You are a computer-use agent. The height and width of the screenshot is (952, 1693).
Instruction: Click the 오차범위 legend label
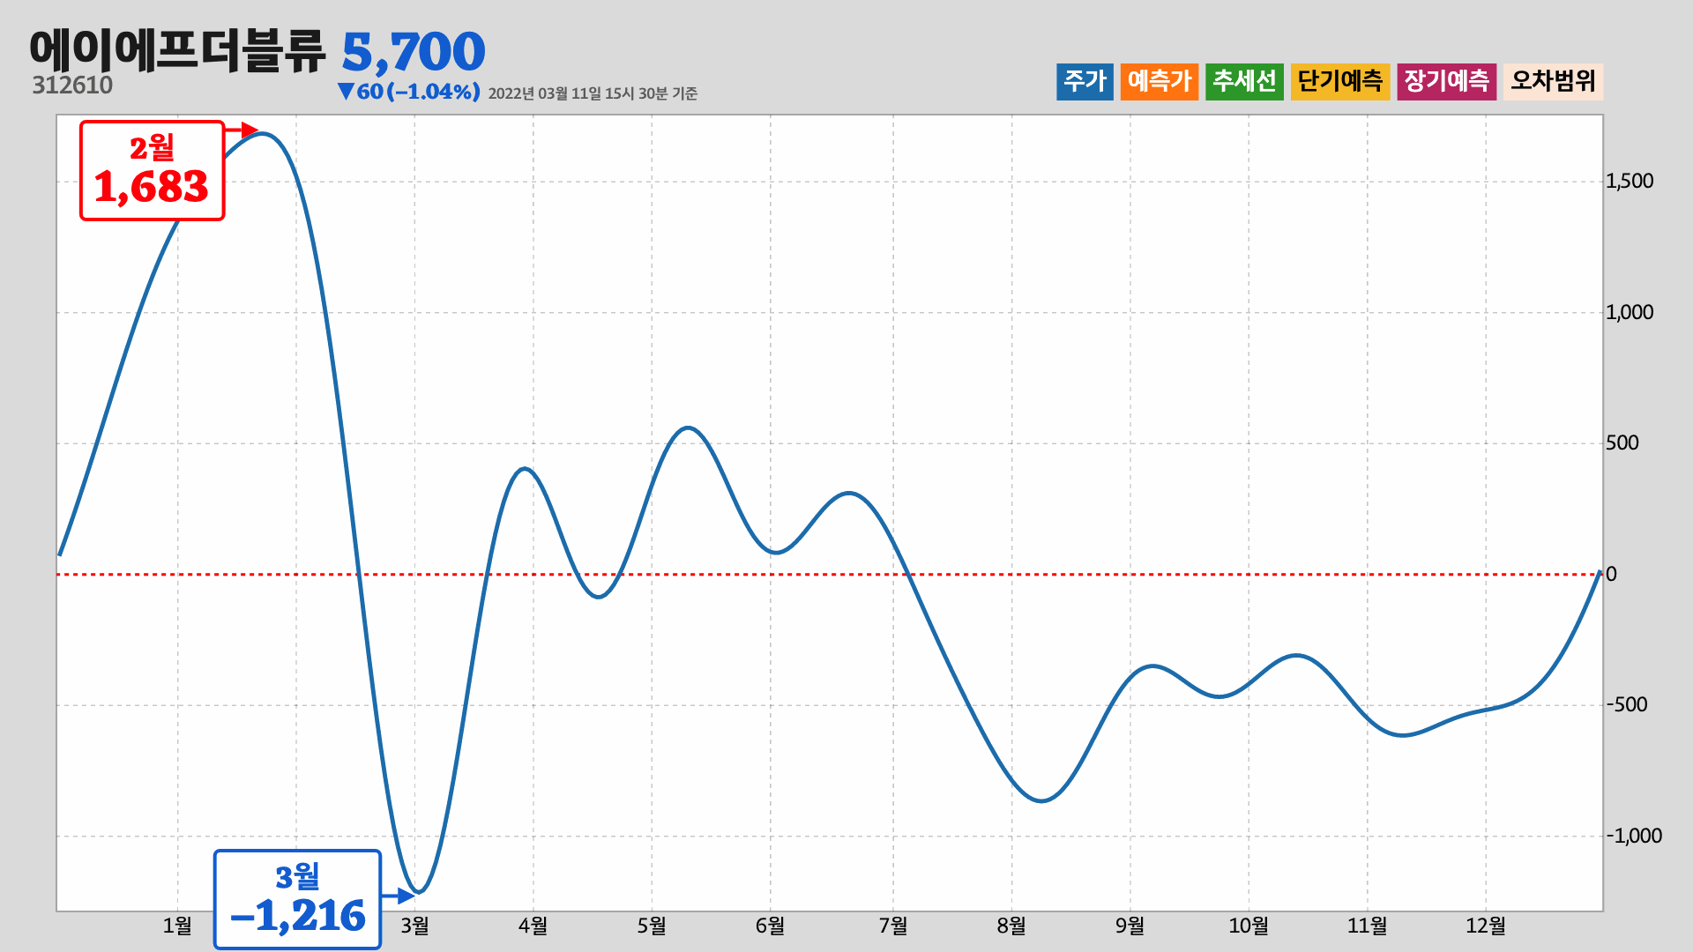(x=1553, y=81)
